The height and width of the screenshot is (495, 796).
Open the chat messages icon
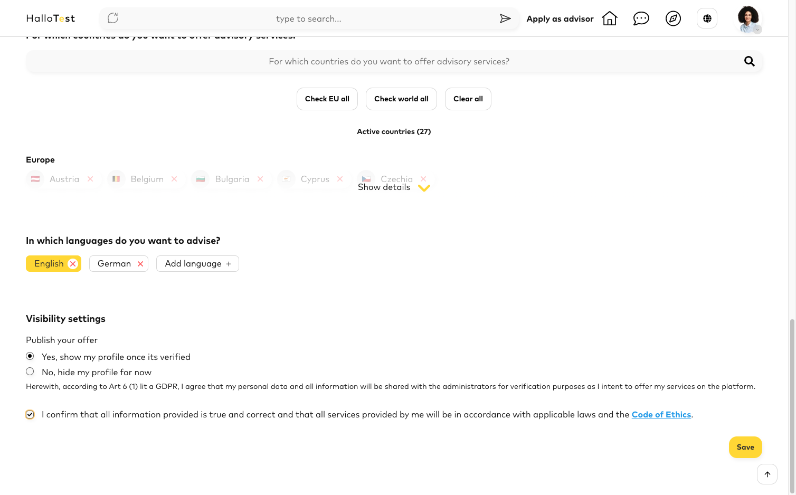pos(641,18)
